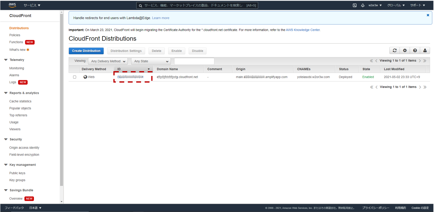Open What's new in sidebar
Image resolution: width=434 pixels, height=212 pixels.
tap(17, 50)
